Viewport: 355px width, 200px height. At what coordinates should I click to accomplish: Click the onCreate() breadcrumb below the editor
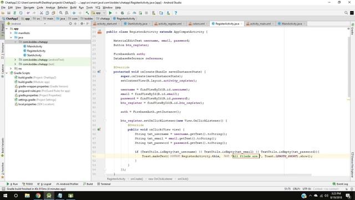click(x=137, y=179)
